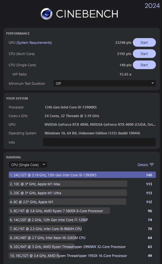162x264 pixels.
Task: Select the i9-13900KS top ranking entry
Action: [82, 175]
